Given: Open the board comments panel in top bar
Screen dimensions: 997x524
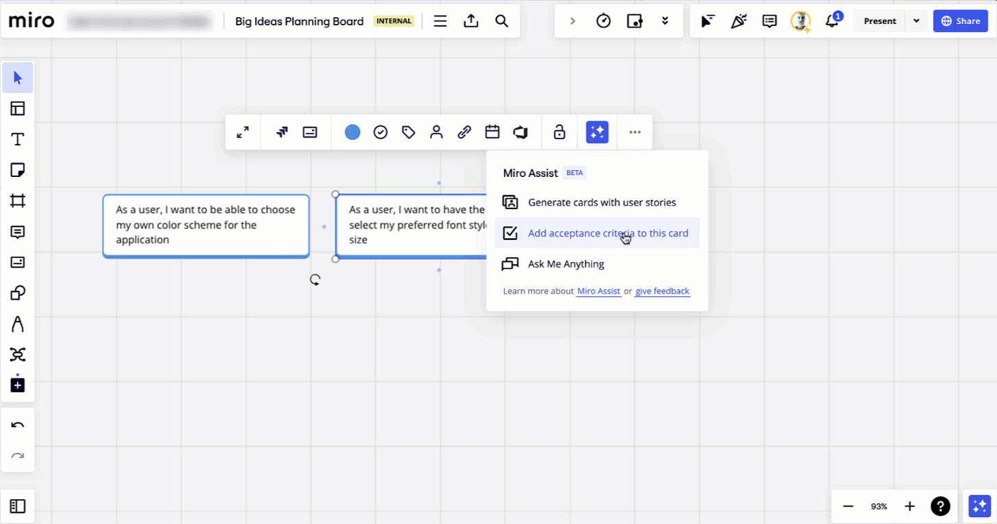Looking at the screenshot, I should (x=769, y=21).
